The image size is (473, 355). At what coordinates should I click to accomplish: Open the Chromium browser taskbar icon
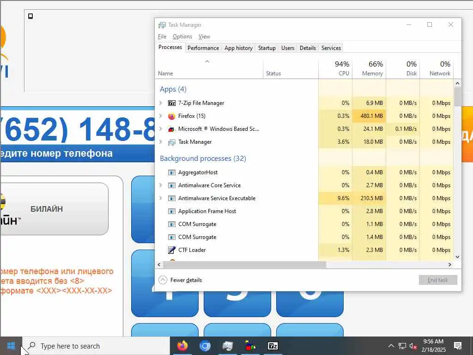pyautogui.click(x=205, y=346)
